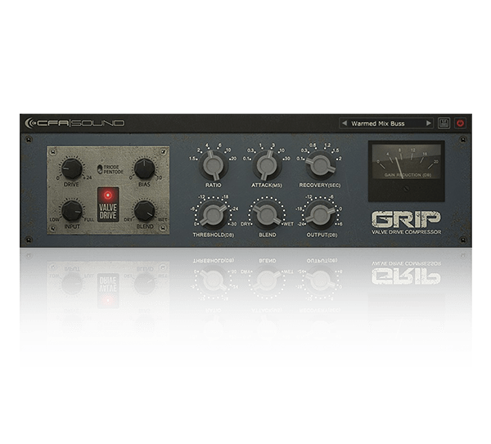The width and height of the screenshot is (491, 444).
Task: Click the valve section Blend knob
Action: click(144, 210)
